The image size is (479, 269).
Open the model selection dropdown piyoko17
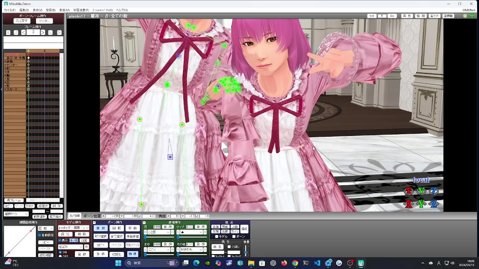coord(73,228)
